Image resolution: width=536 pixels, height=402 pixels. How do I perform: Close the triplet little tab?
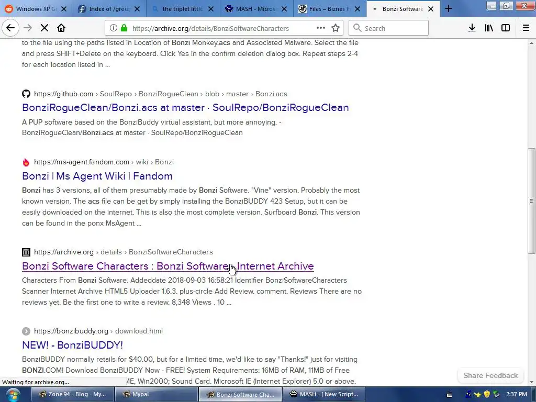[x=211, y=9]
